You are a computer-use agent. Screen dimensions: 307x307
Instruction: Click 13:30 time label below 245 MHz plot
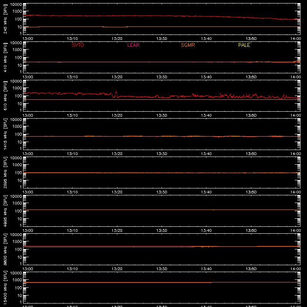162,39
